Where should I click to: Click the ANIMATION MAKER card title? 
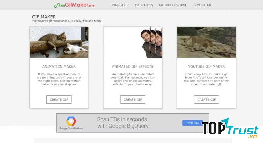(59, 66)
